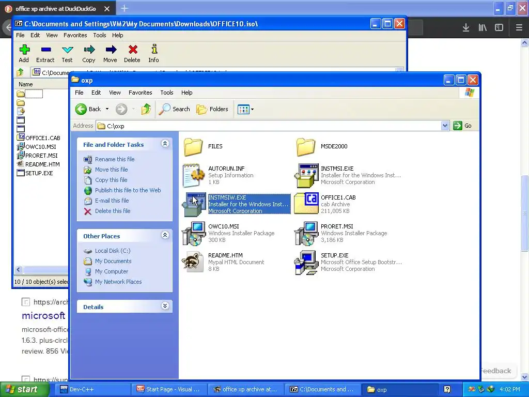The image size is (529, 397).
Task: Click Rename this file link
Action: point(115,159)
